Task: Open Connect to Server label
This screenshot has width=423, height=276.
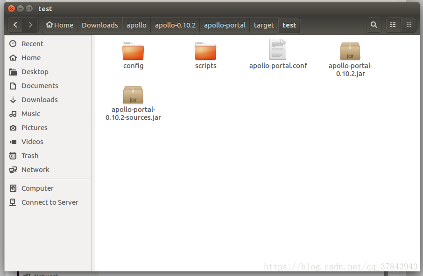Action: point(50,202)
